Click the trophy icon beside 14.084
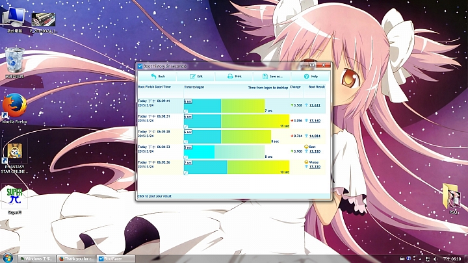 pos(306,136)
